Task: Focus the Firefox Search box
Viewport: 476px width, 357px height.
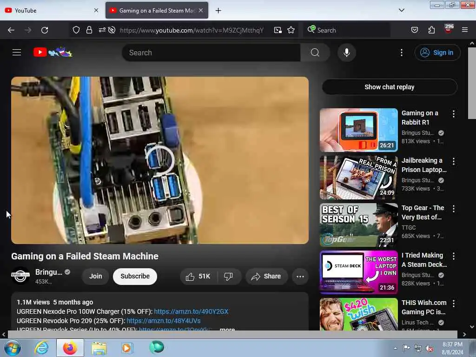Action: point(347,30)
